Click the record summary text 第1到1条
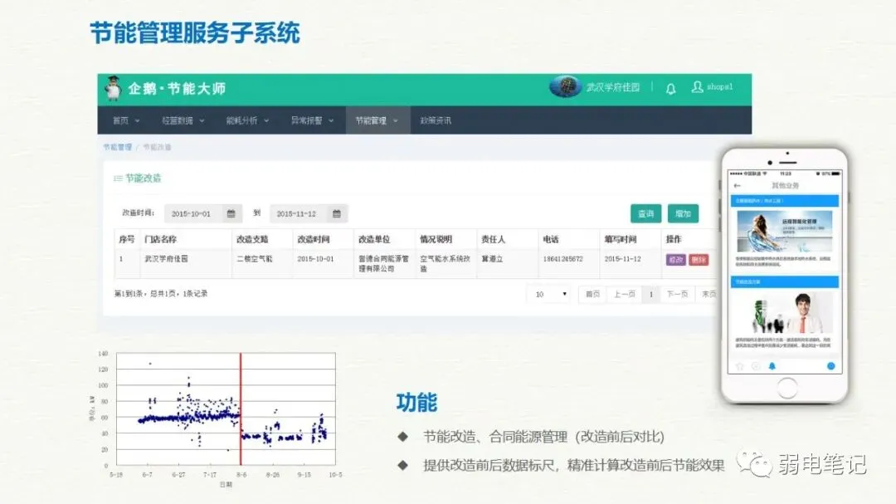Viewport: 896px width, 504px height. tap(161, 293)
